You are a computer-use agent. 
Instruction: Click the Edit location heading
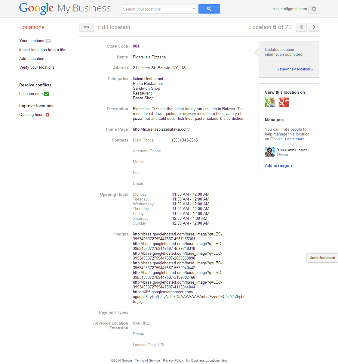(x=114, y=27)
